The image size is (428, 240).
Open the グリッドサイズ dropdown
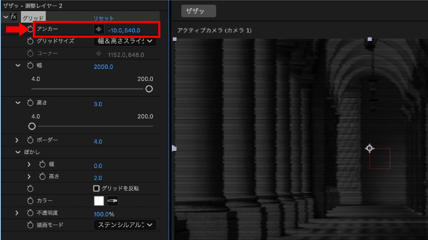pyautogui.click(x=125, y=41)
